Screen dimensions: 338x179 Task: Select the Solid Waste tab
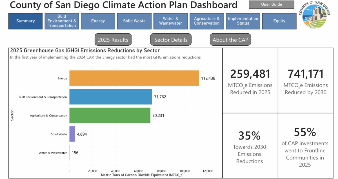click(x=134, y=21)
